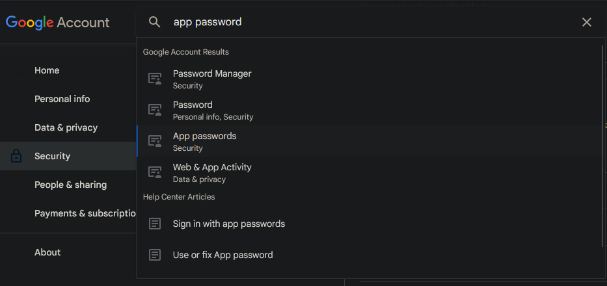Go to Home in the sidebar

coord(47,70)
